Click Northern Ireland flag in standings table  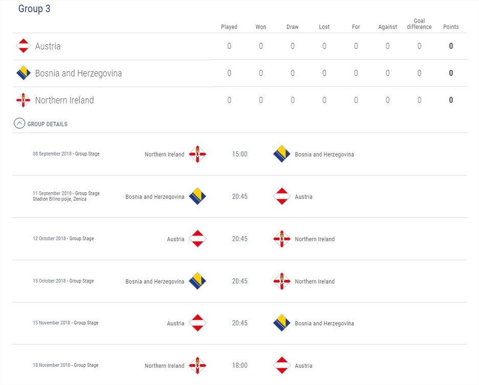click(23, 100)
